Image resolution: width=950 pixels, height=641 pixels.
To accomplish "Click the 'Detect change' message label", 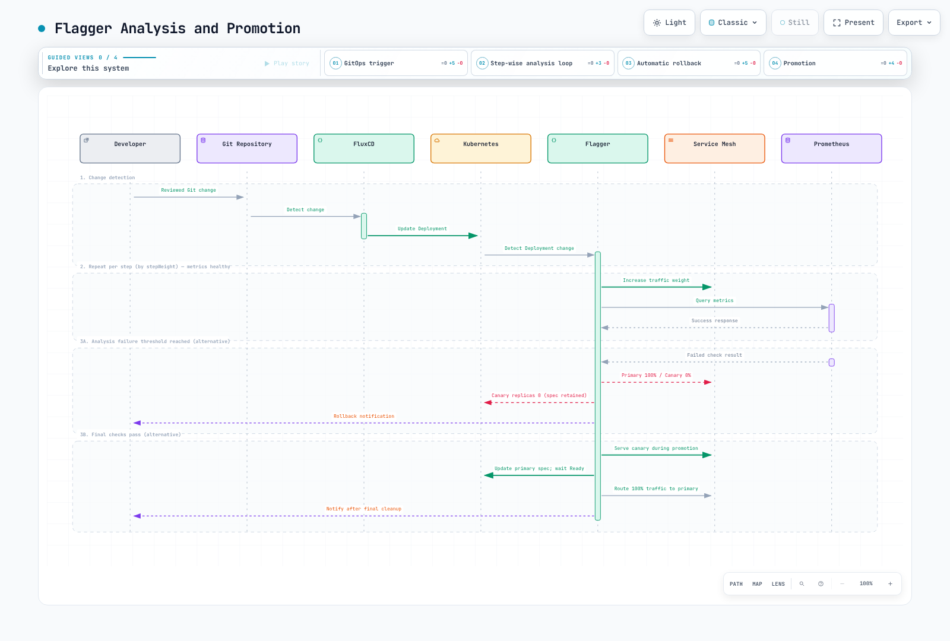I will [305, 210].
